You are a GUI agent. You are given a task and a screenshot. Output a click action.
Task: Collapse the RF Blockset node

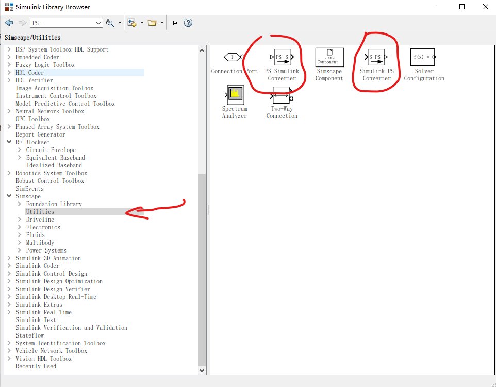coord(9,142)
